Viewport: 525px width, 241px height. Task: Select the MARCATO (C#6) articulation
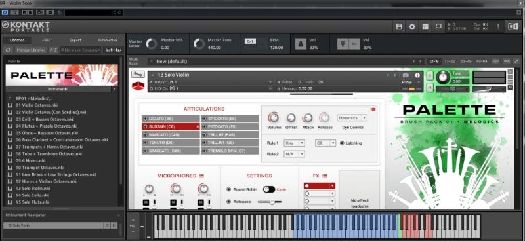click(171, 135)
